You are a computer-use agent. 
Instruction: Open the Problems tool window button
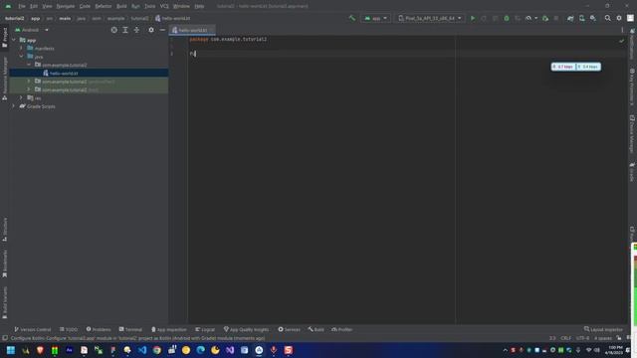pos(99,329)
